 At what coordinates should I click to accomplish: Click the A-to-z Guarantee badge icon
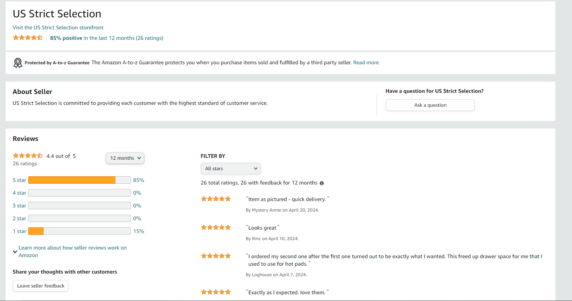[18, 63]
